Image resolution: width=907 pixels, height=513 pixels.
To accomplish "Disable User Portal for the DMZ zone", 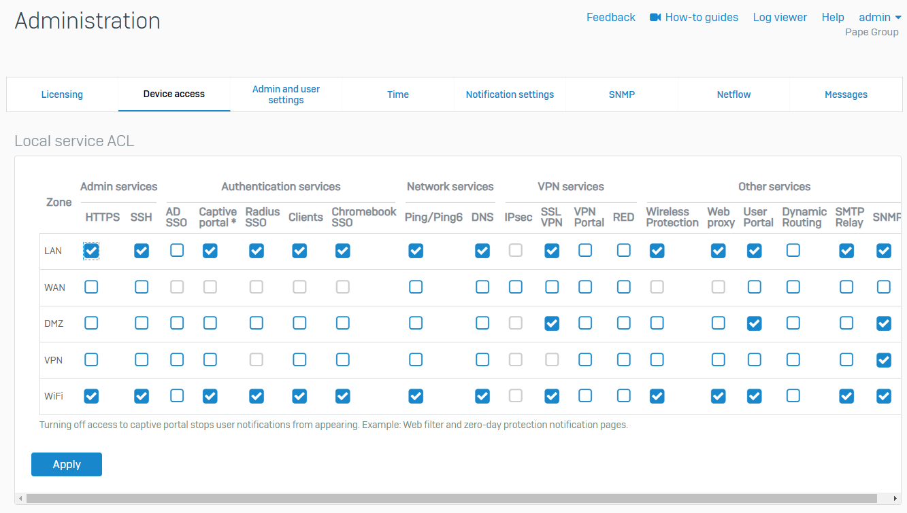I will (x=755, y=323).
